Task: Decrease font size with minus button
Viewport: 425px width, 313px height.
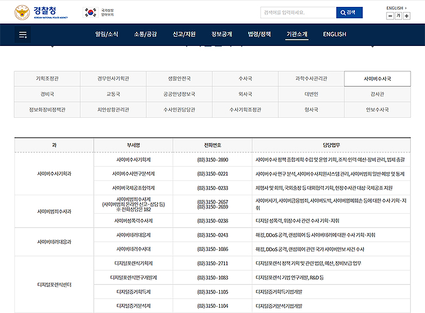Action: [390, 16]
